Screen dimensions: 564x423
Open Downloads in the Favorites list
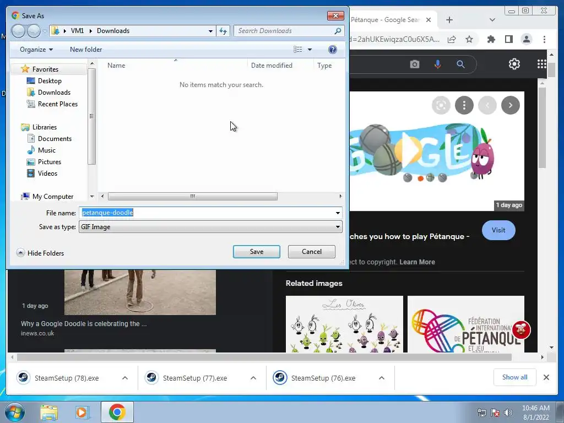point(54,93)
